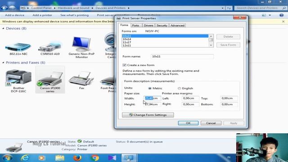Select the Brother DCP-116C printer icon

pyautogui.click(x=18, y=78)
